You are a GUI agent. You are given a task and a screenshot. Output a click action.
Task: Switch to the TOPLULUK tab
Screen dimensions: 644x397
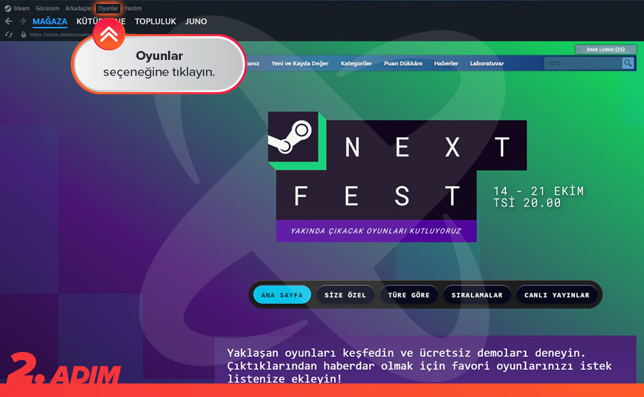[155, 21]
